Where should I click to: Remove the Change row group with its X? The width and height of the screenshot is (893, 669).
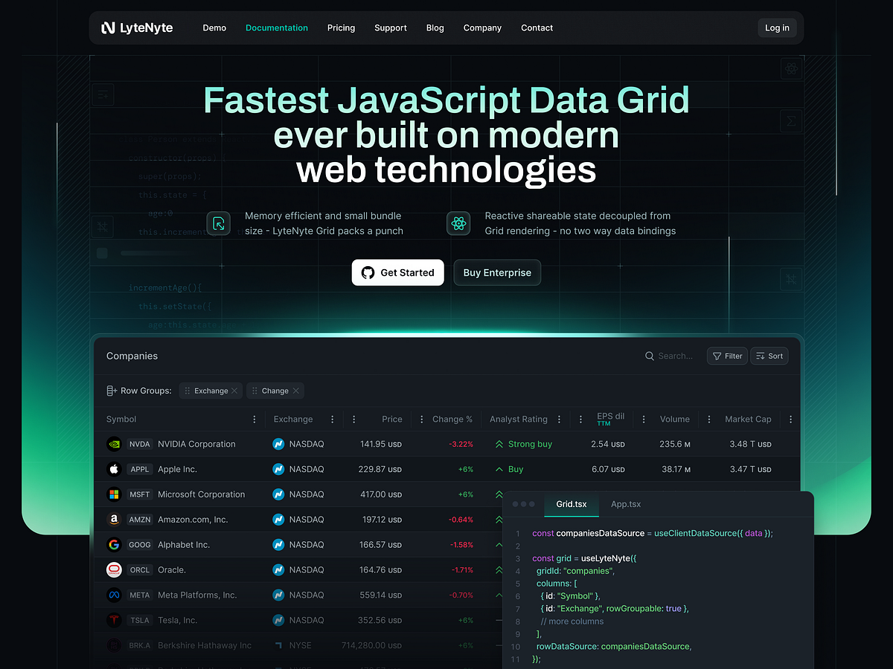(296, 390)
